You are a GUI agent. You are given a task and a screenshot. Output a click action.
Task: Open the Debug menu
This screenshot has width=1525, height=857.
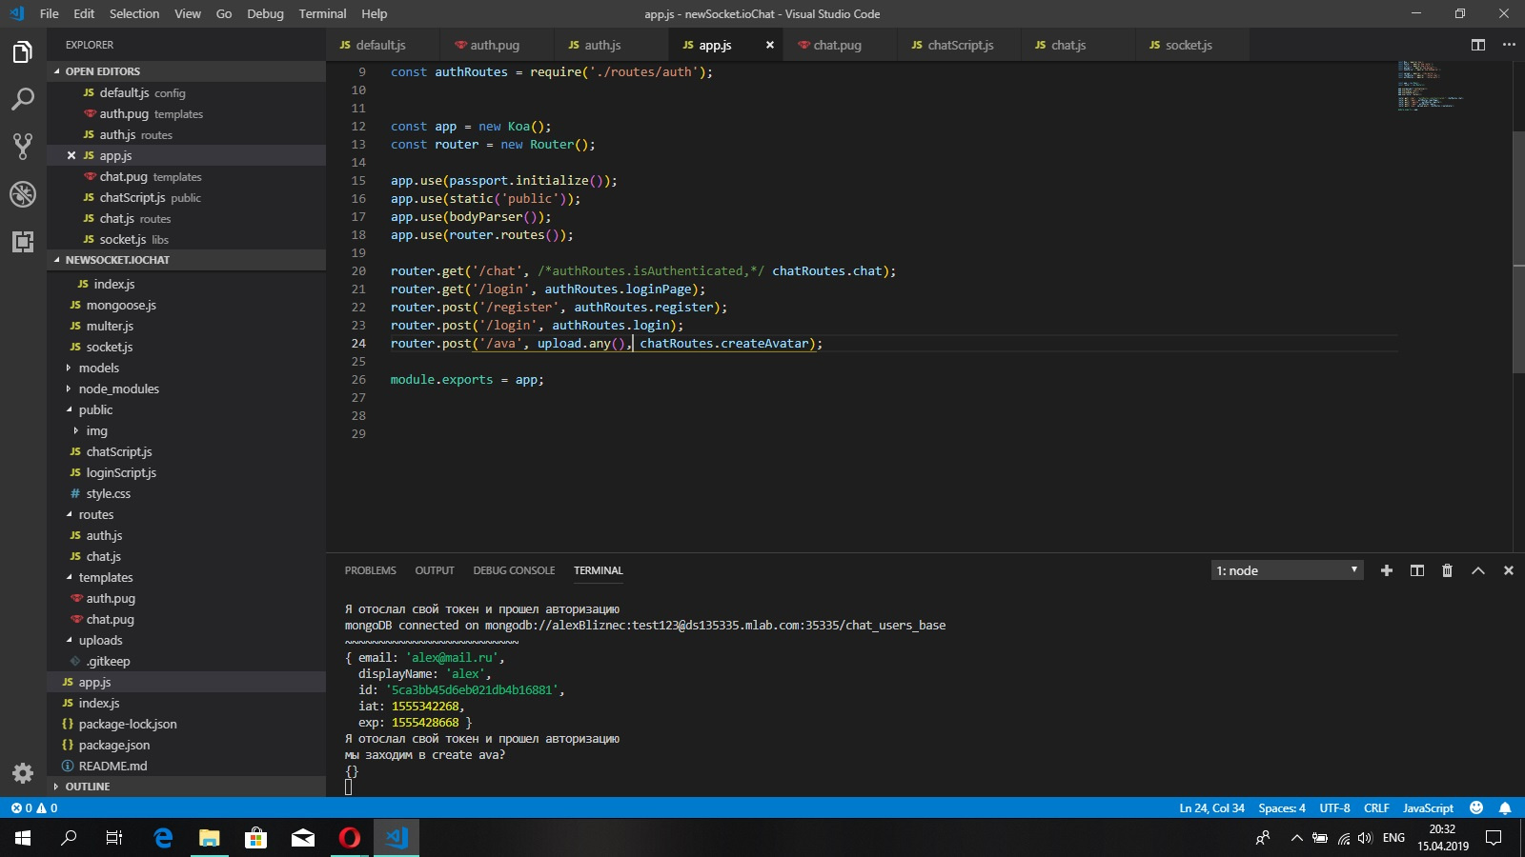click(x=265, y=13)
